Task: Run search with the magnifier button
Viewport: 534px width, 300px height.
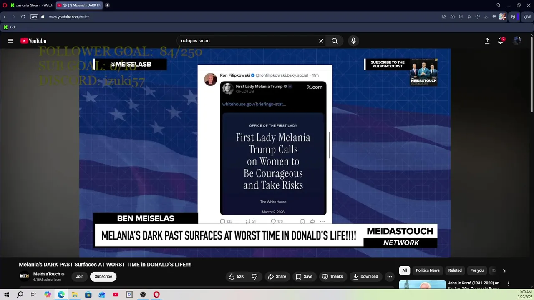Action: [x=335, y=41]
